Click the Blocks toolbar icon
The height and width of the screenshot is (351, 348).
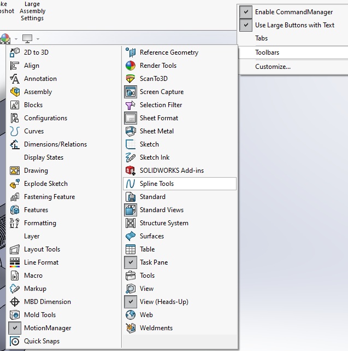coord(15,105)
